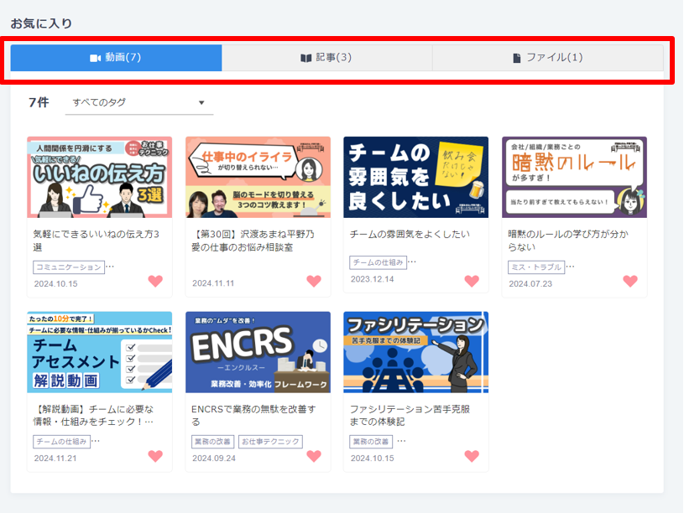The width and height of the screenshot is (684, 513).
Task: Click heart icon on 暗黙のルール video card
Action: (630, 282)
